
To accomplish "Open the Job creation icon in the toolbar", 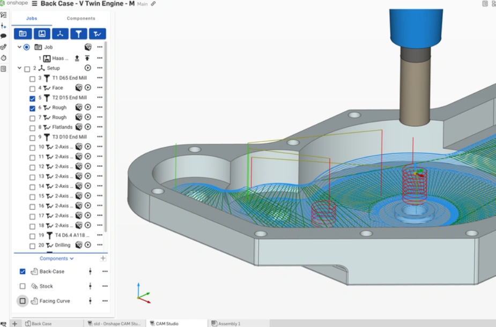I will (23, 34).
